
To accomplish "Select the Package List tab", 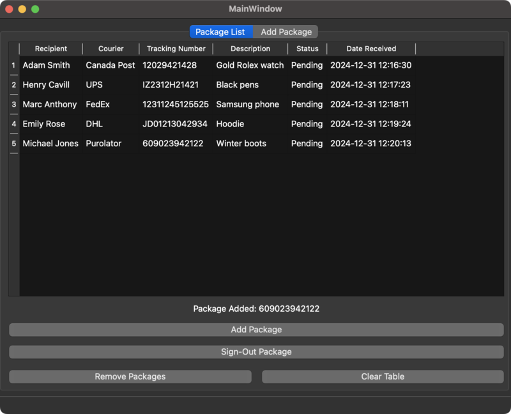I will pyautogui.click(x=220, y=32).
